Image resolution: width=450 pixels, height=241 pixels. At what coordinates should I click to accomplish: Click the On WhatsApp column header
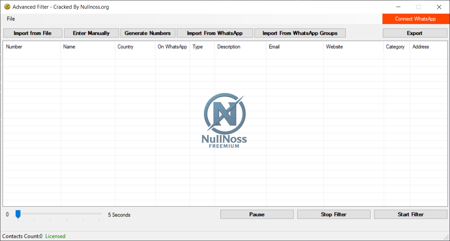pyautogui.click(x=173, y=47)
